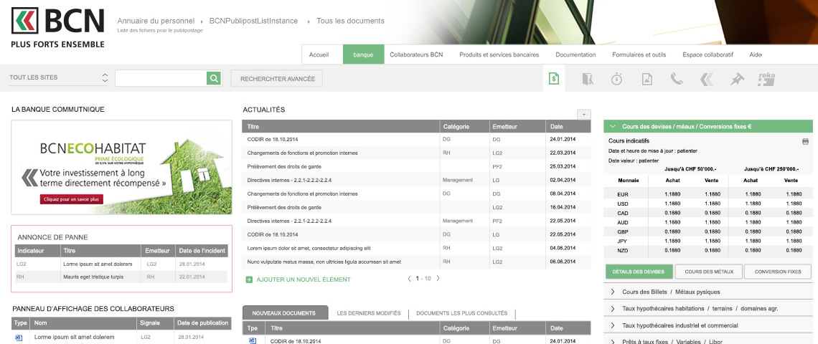
Task: Select Cours des métaux button
Action: (x=708, y=272)
